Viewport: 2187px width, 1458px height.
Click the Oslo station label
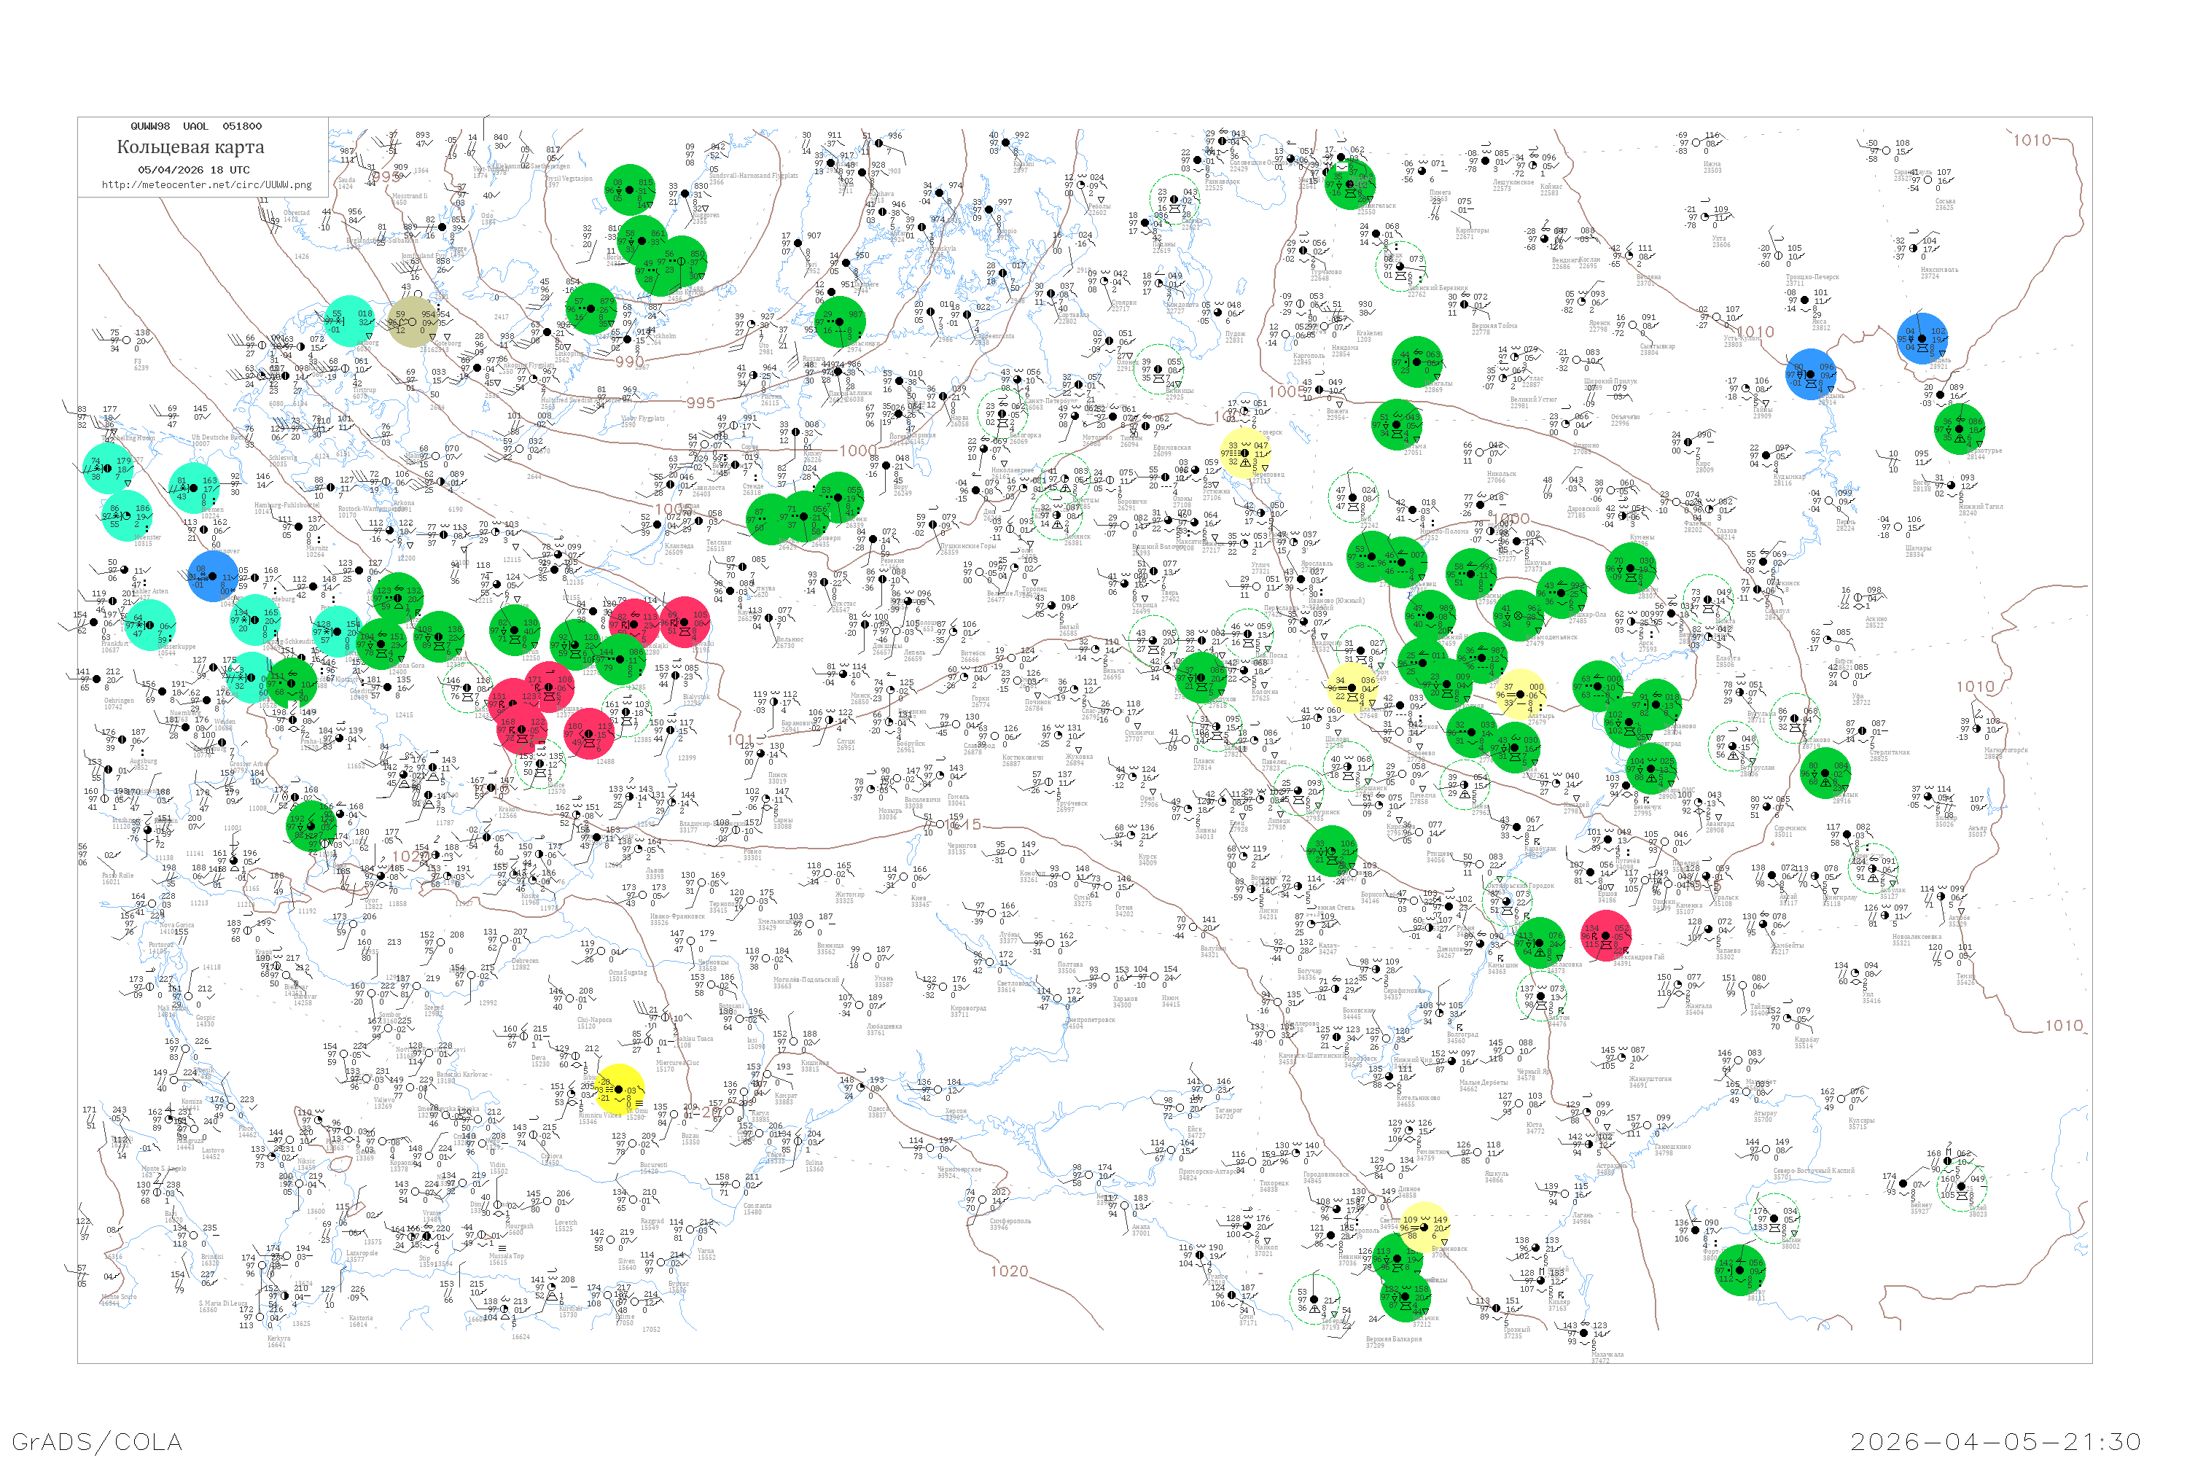click(486, 217)
